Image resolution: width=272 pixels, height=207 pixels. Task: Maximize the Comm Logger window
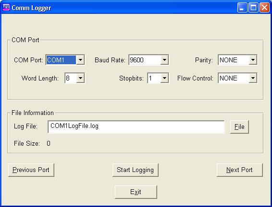(x=253, y=8)
